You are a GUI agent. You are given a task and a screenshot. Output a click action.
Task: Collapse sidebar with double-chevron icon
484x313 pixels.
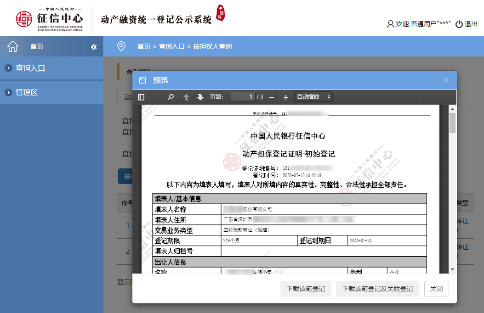click(94, 47)
